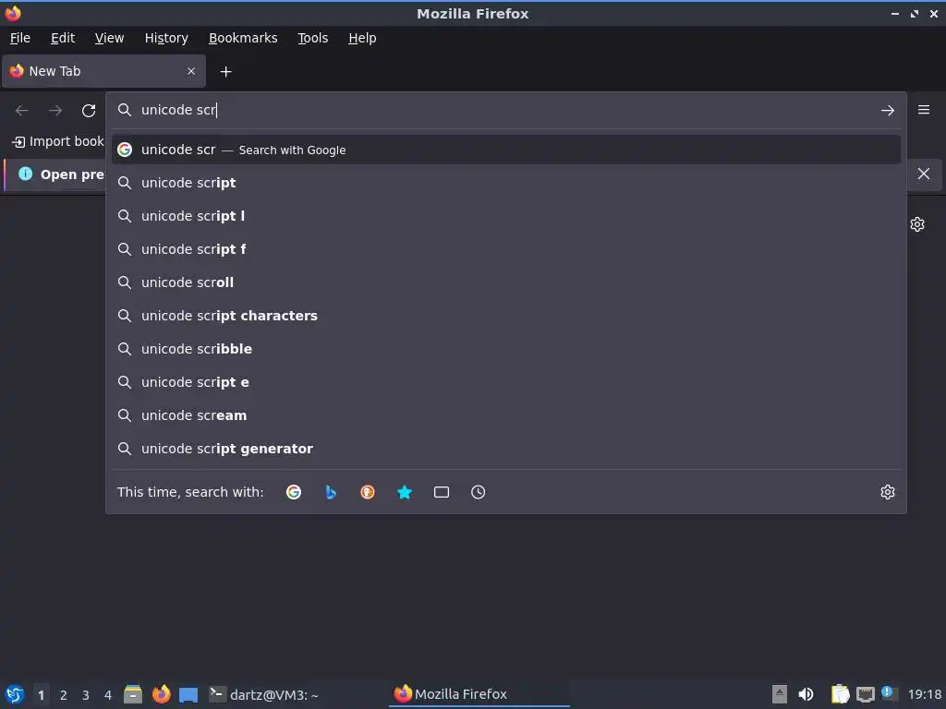The height and width of the screenshot is (709, 946).
Task: Open the History menu
Action: tap(166, 38)
